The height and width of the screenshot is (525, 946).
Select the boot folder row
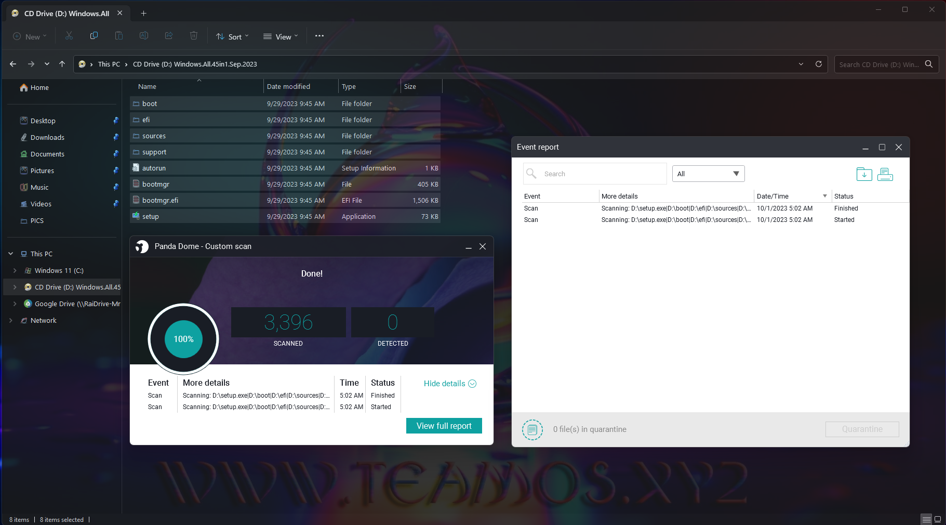(x=285, y=103)
